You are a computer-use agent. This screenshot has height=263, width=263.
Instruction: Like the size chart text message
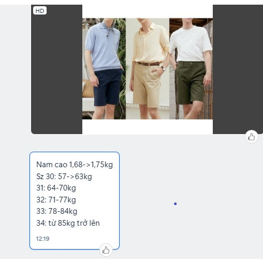106,250
